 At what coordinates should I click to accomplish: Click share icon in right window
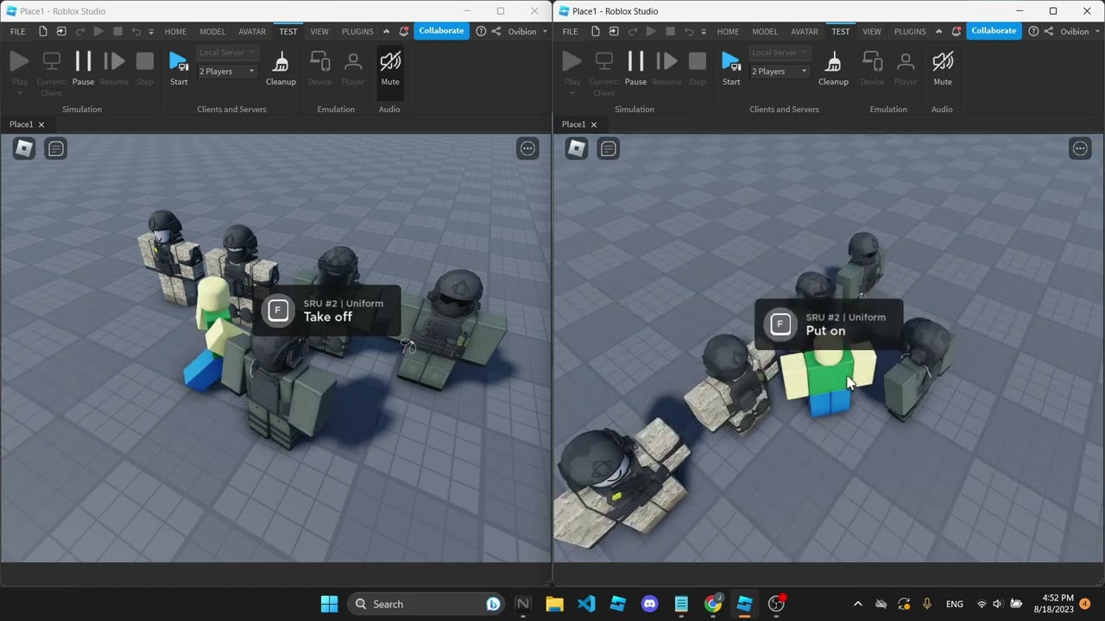[1049, 32]
